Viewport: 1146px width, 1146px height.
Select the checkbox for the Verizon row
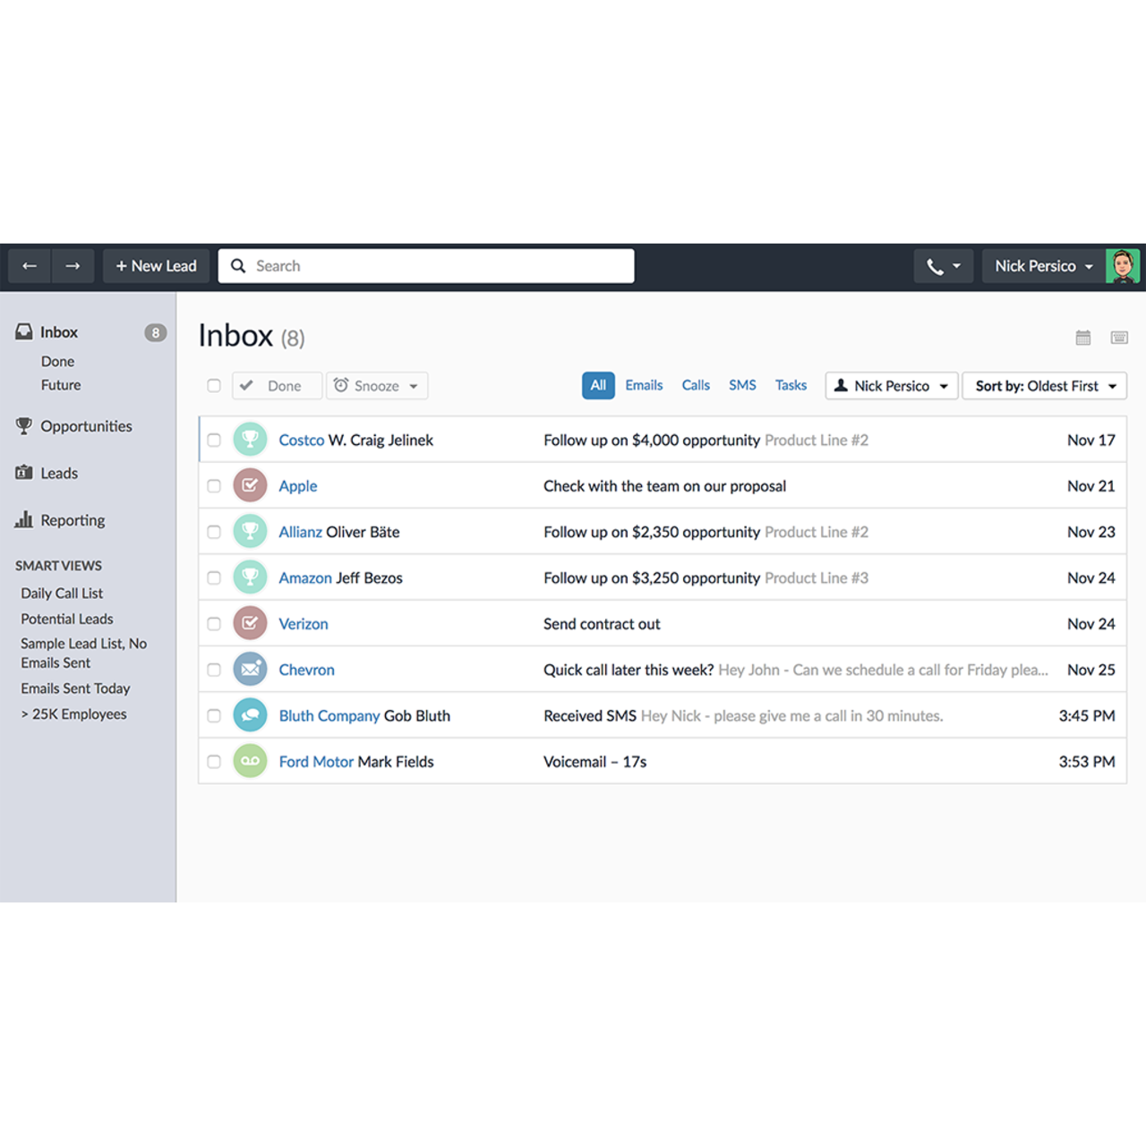pyautogui.click(x=214, y=623)
